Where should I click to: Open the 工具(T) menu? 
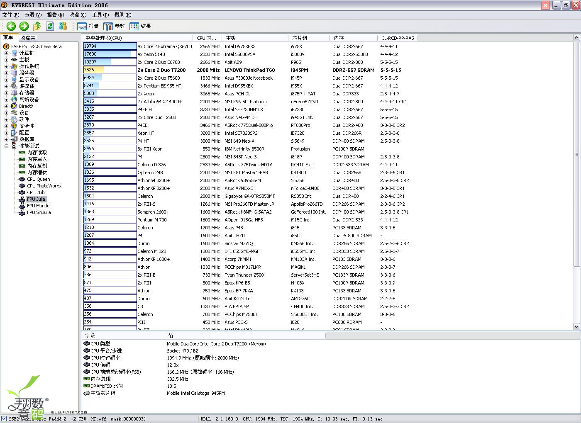point(100,15)
